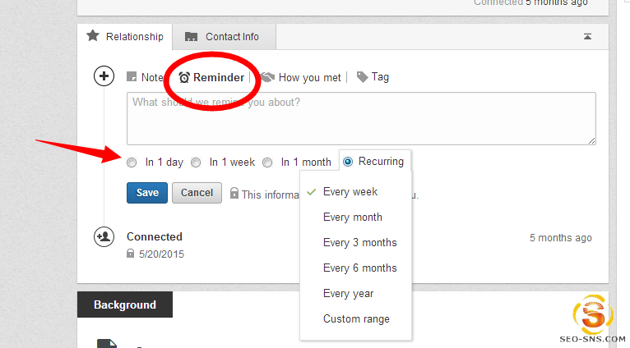Screen dimensions: 630x348
Task: Choose Custom range from recurring list
Action: [x=356, y=318]
